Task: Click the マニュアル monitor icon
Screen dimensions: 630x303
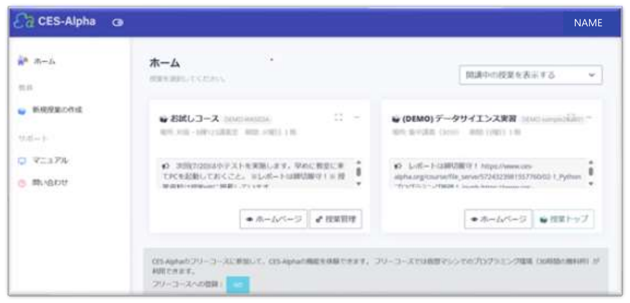Action: coord(22,161)
